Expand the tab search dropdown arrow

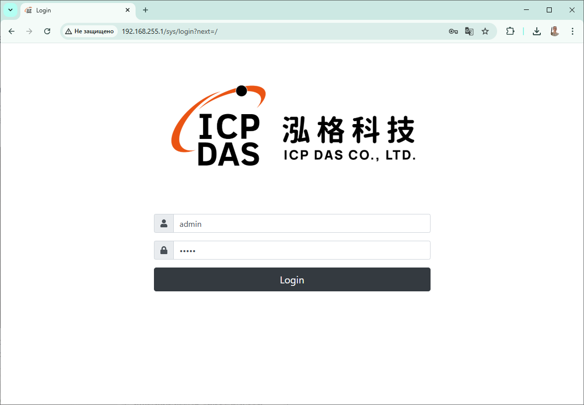point(10,10)
